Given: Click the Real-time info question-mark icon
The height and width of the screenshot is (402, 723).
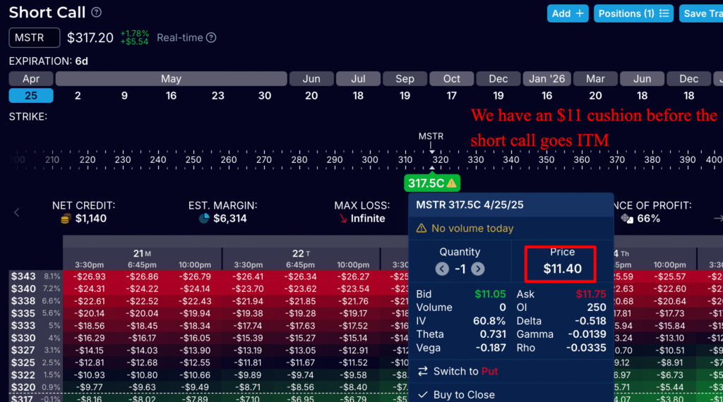Looking at the screenshot, I should [211, 38].
